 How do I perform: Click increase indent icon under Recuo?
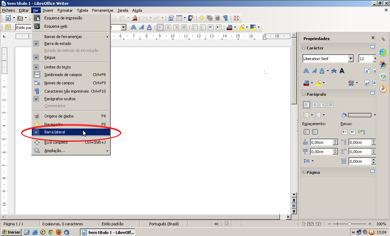click(x=344, y=132)
